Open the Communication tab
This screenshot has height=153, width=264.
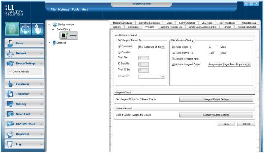pos(187,23)
